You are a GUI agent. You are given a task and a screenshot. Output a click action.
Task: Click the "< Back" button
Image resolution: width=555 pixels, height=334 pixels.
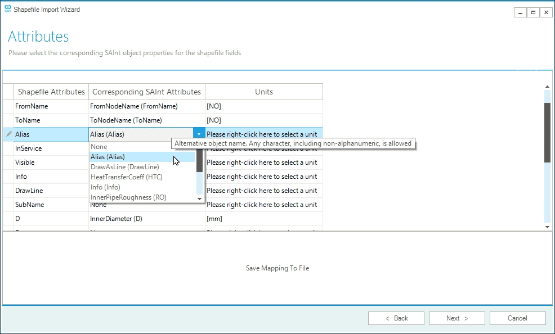[396, 318]
